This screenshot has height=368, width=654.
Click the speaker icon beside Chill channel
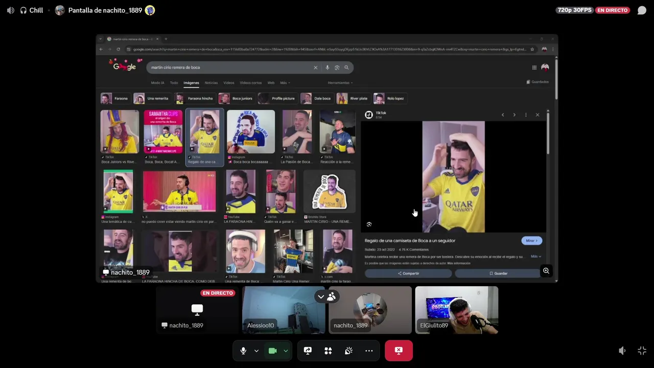(x=10, y=10)
